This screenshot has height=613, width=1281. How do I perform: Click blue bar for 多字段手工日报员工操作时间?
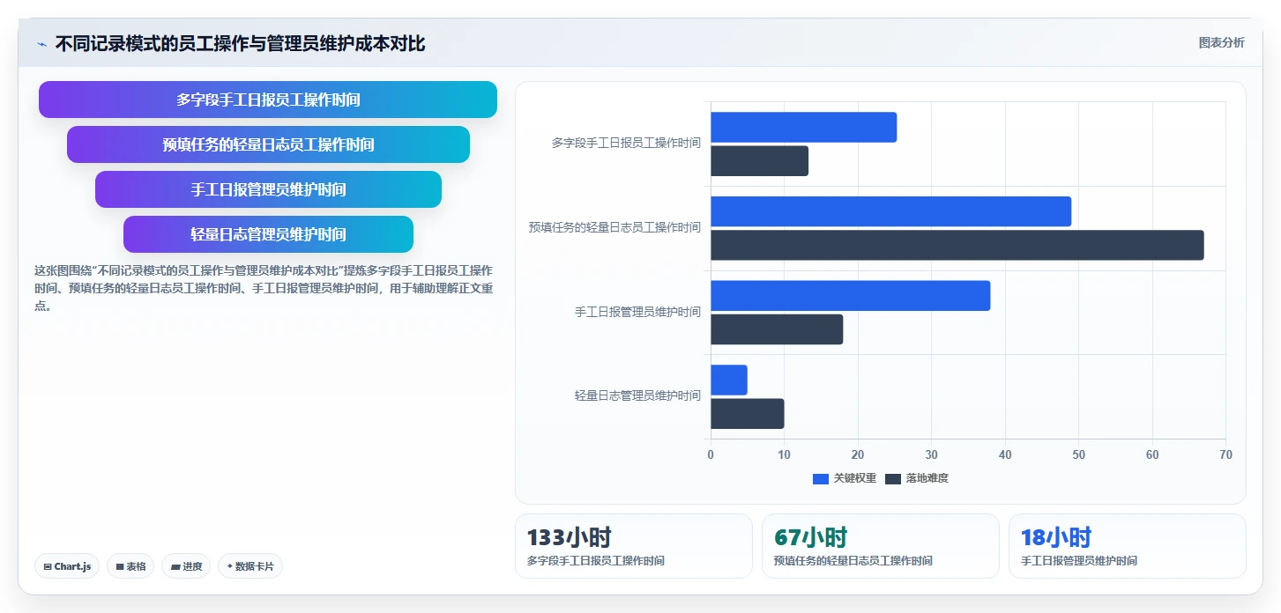(803, 127)
